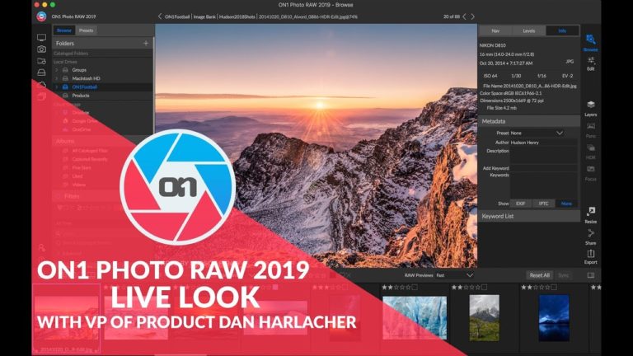Show IPTC metadata
This screenshot has height=356, width=633.
(x=543, y=204)
